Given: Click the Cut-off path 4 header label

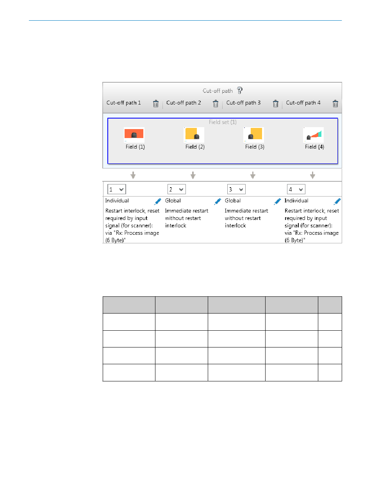Looking at the screenshot, I should coord(303,103).
